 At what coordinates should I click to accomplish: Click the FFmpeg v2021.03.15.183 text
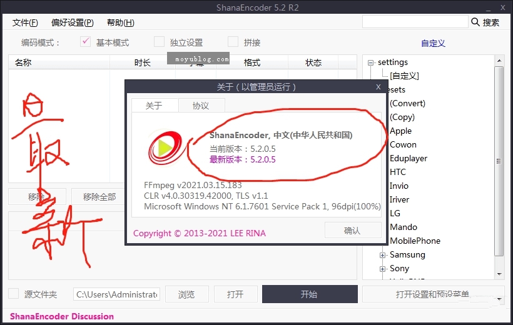point(193,185)
